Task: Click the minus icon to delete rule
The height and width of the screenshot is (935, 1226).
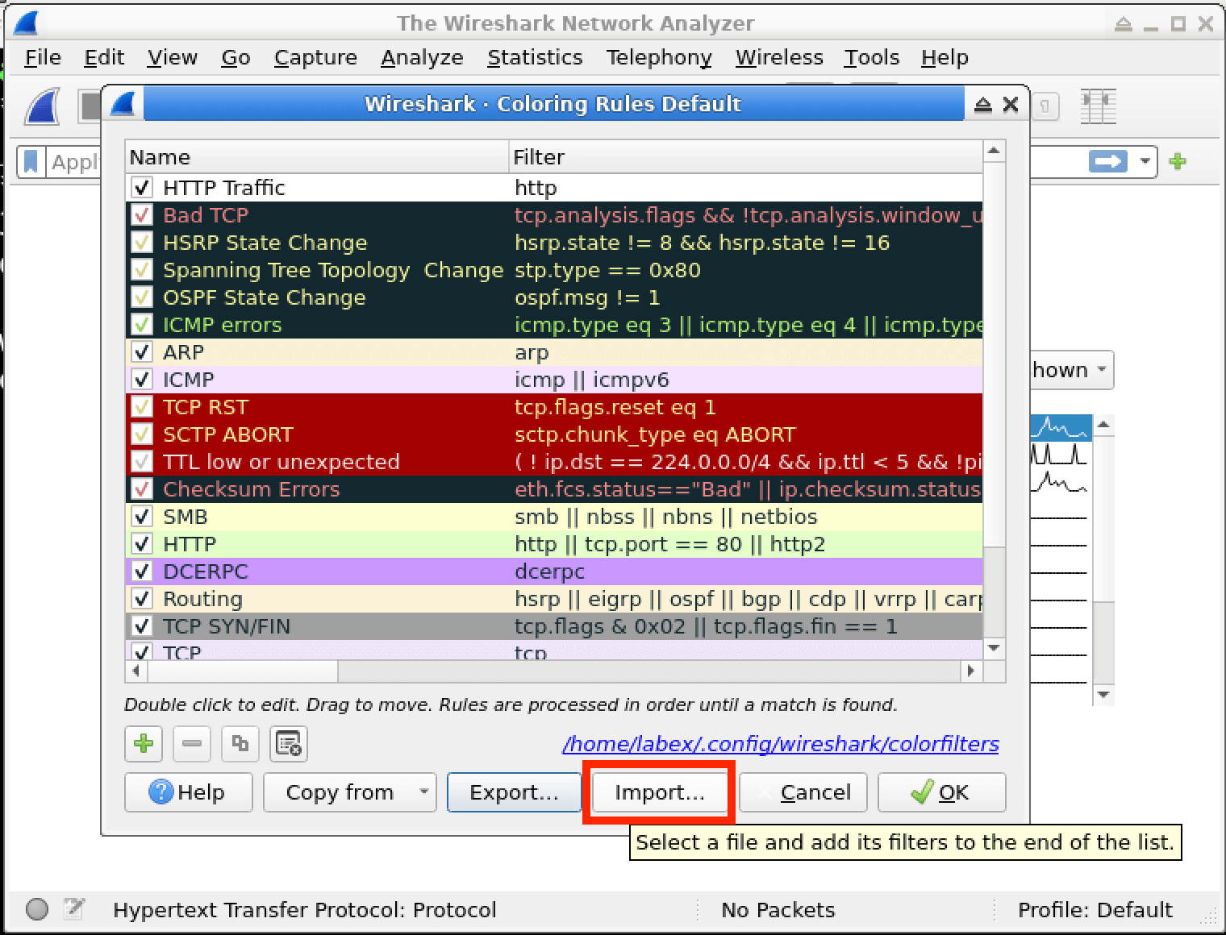Action: (191, 743)
